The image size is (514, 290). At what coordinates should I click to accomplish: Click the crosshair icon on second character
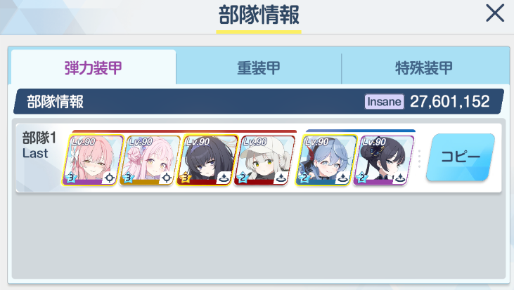167,178
